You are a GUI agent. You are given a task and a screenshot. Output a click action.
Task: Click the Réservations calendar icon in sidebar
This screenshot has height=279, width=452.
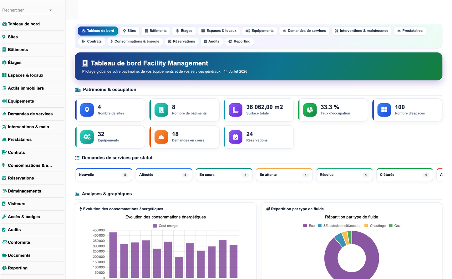pos(4,178)
